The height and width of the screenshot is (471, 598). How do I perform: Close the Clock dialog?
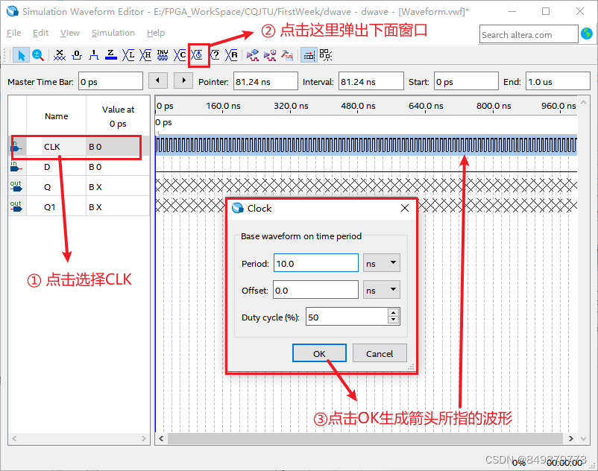point(405,208)
